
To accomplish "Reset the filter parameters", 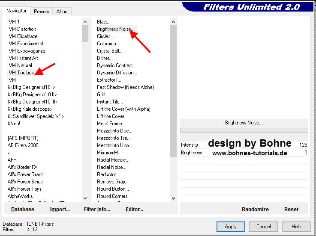I will 291,209.
